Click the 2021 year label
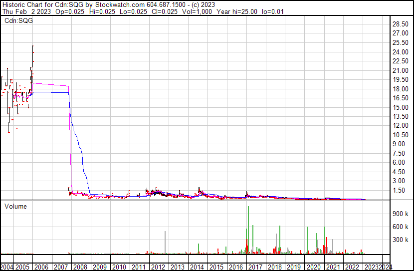This screenshot has width=414, height=271. point(333,267)
